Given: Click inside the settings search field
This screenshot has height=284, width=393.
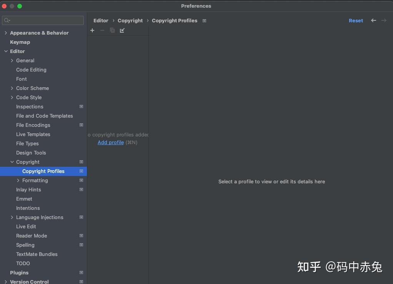Looking at the screenshot, I should point(42,20).
